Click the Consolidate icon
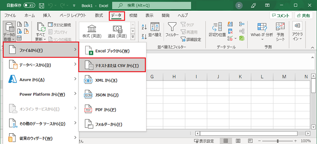Viewport: 317px width, 144px height. (x=242, y=24)
